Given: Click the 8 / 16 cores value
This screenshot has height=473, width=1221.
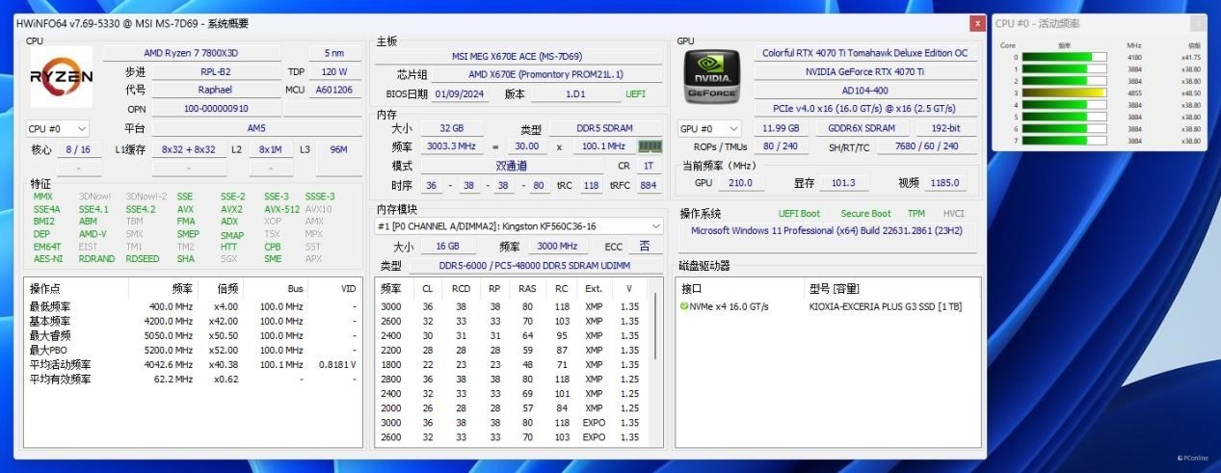Looking at the screenshot, I should point(77,149).
